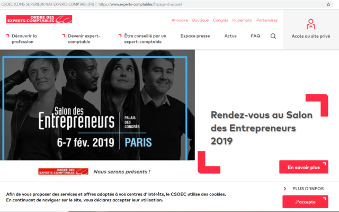Click the small logo under the banner

64,171
